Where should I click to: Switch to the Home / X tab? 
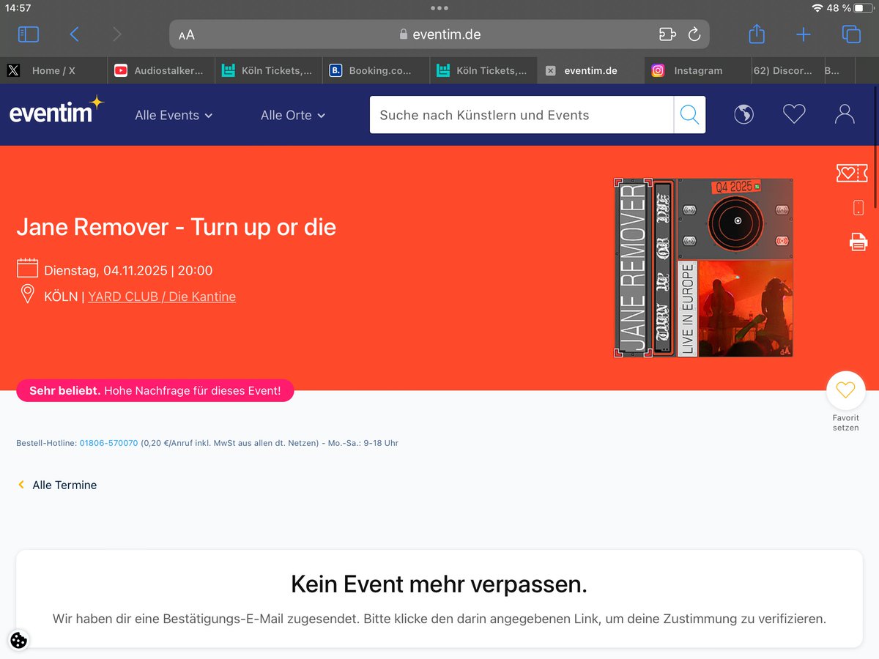(53, 70)
